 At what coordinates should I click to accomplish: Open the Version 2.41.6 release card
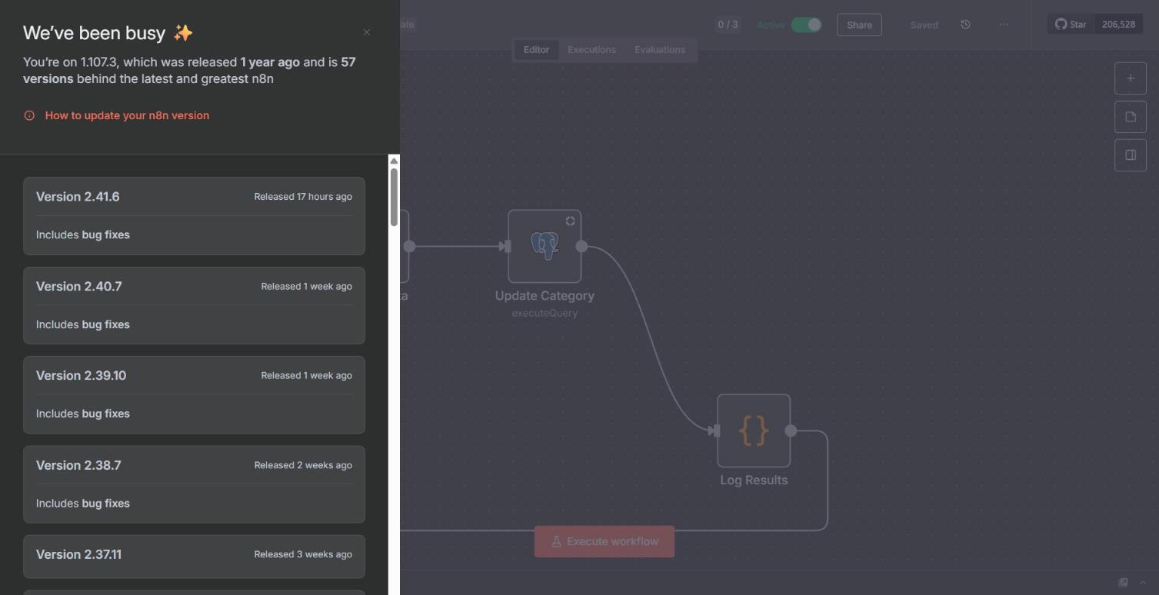(x=194, y=216)
